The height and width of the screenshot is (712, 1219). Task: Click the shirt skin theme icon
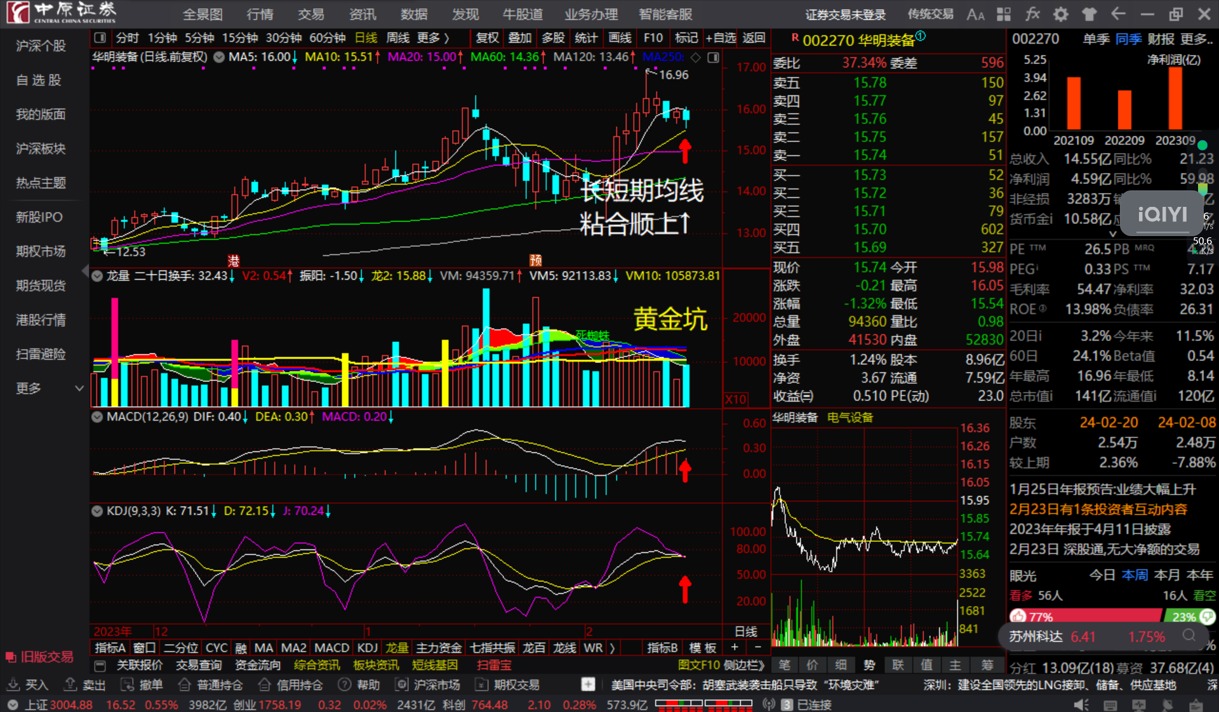[1089, 15]
